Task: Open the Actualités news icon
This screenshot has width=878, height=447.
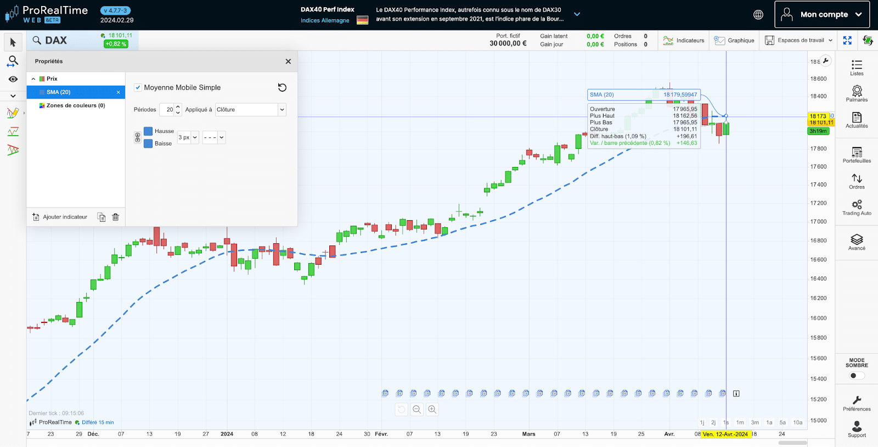Action: [x=857, y=119]
